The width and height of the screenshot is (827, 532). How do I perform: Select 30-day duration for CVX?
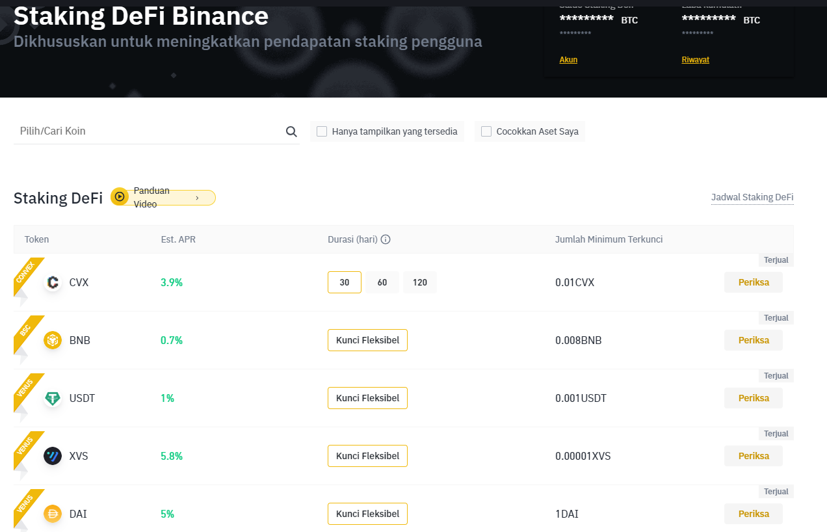click(x=345, y=283)
